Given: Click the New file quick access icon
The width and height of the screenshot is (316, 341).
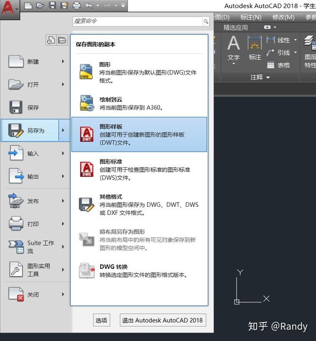Looking at the screenshot, I should (28, 5).
